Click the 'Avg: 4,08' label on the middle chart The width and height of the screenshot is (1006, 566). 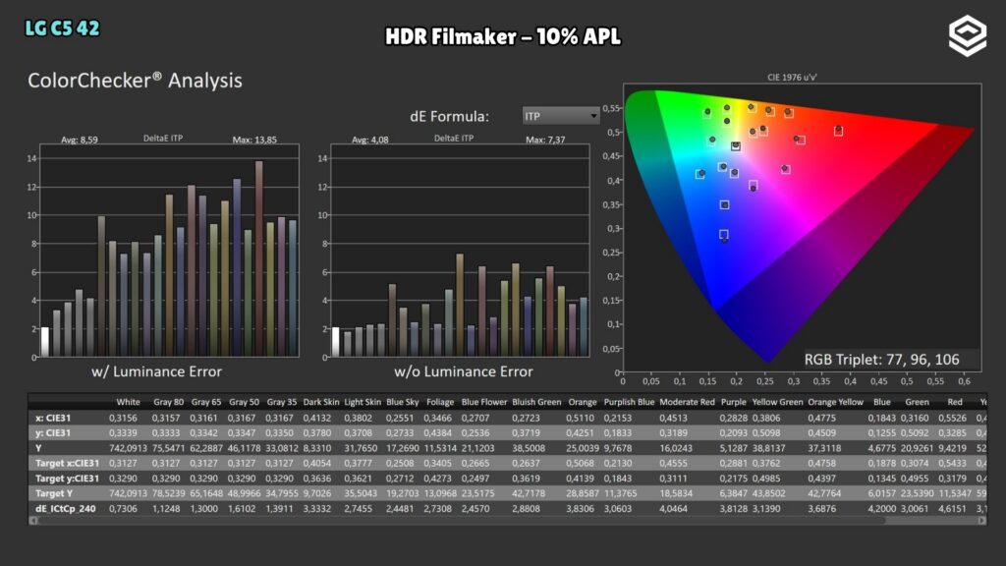(370, 140)
